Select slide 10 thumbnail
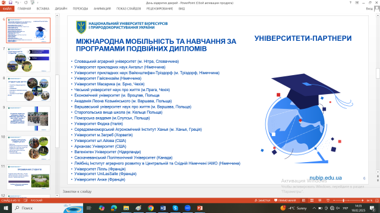 click(x=28, y=148)
